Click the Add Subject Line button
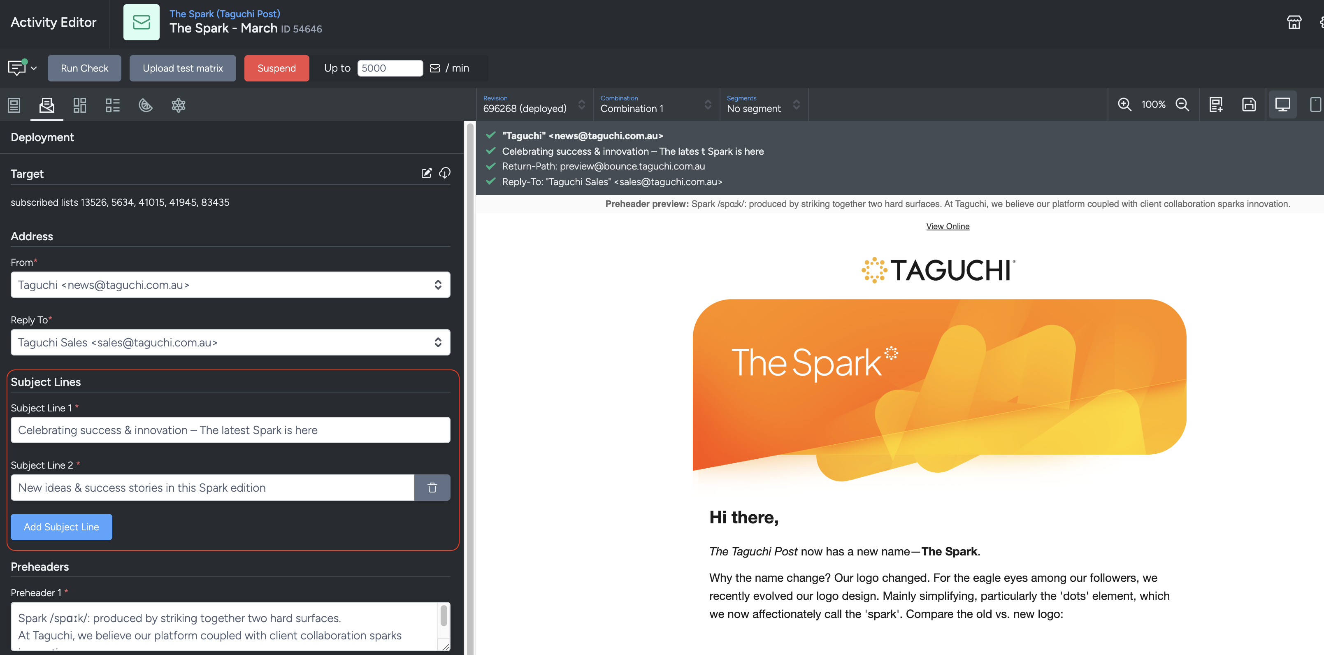The image size is (1324, 655). [x=61, y=527]
